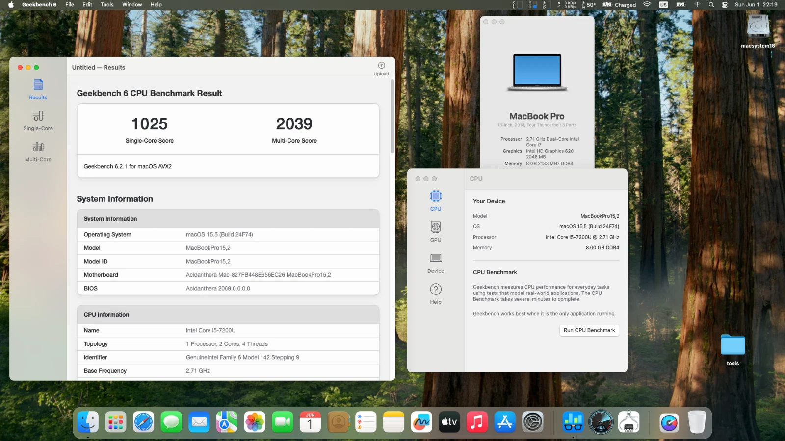Open Spotlight search in menu bar
This screenshot has height=441, width=785.
point(711,5)
